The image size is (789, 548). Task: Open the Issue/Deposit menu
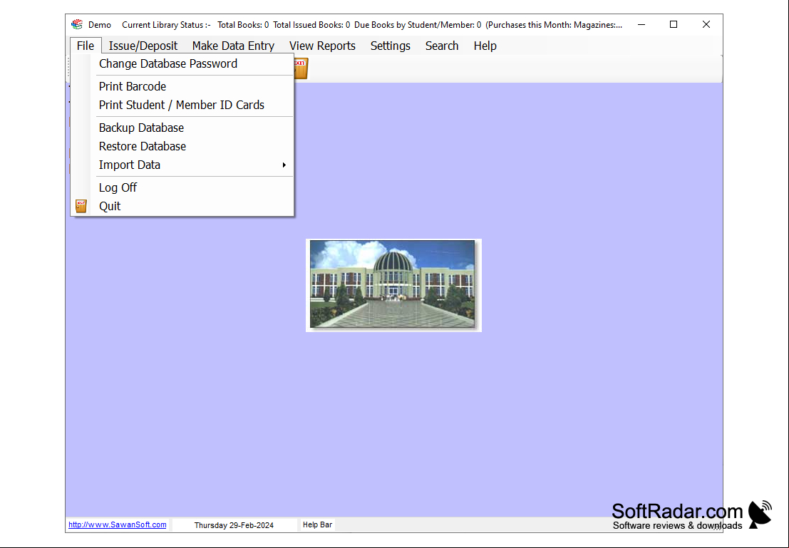pyautogui.click(x=143, y=46)
